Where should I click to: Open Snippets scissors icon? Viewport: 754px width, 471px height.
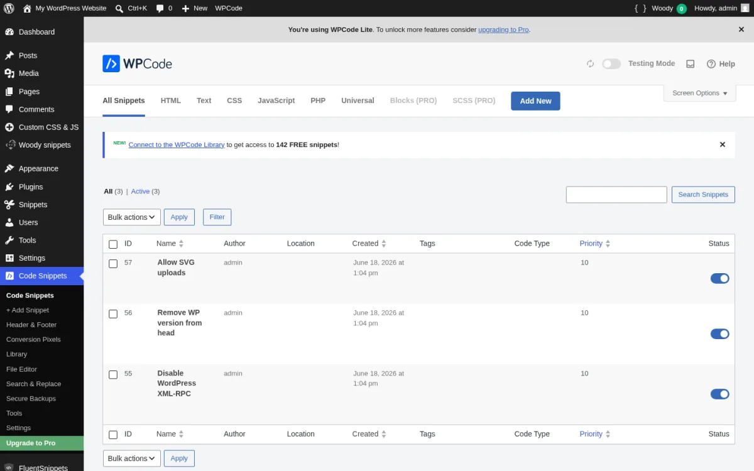point(9,205)
